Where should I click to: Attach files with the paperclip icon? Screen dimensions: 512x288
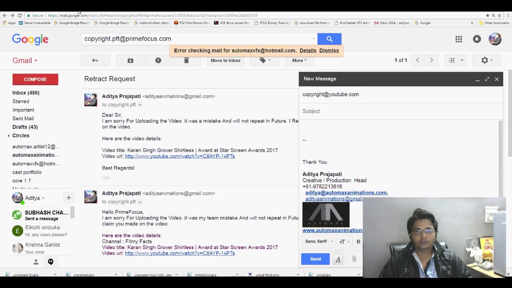tap(354, 259)
